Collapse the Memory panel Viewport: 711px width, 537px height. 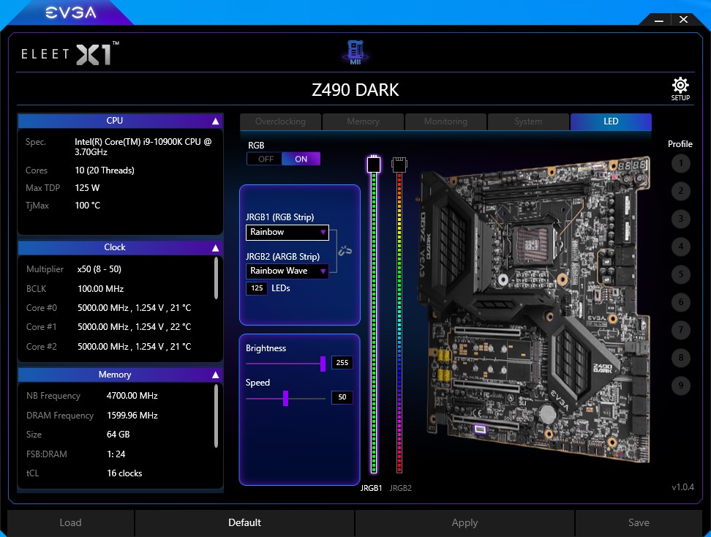coord(215,375)
